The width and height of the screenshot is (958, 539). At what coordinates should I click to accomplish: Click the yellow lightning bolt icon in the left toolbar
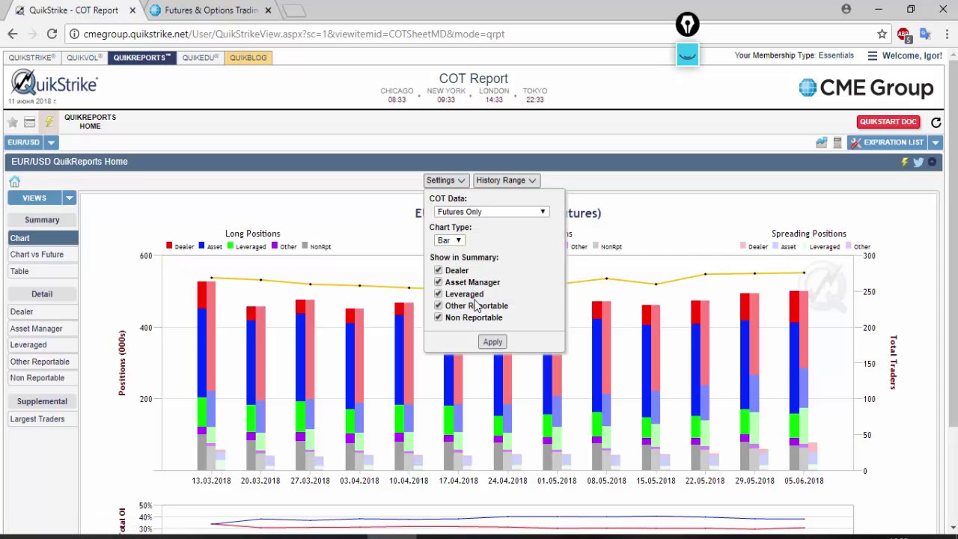click(49, 122)
